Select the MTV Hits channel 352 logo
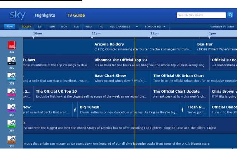Viewport: 237px width, 149px height. point(11,92)
